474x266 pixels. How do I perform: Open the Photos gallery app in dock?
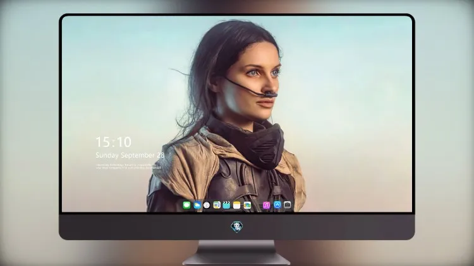[x=247, y=205]
